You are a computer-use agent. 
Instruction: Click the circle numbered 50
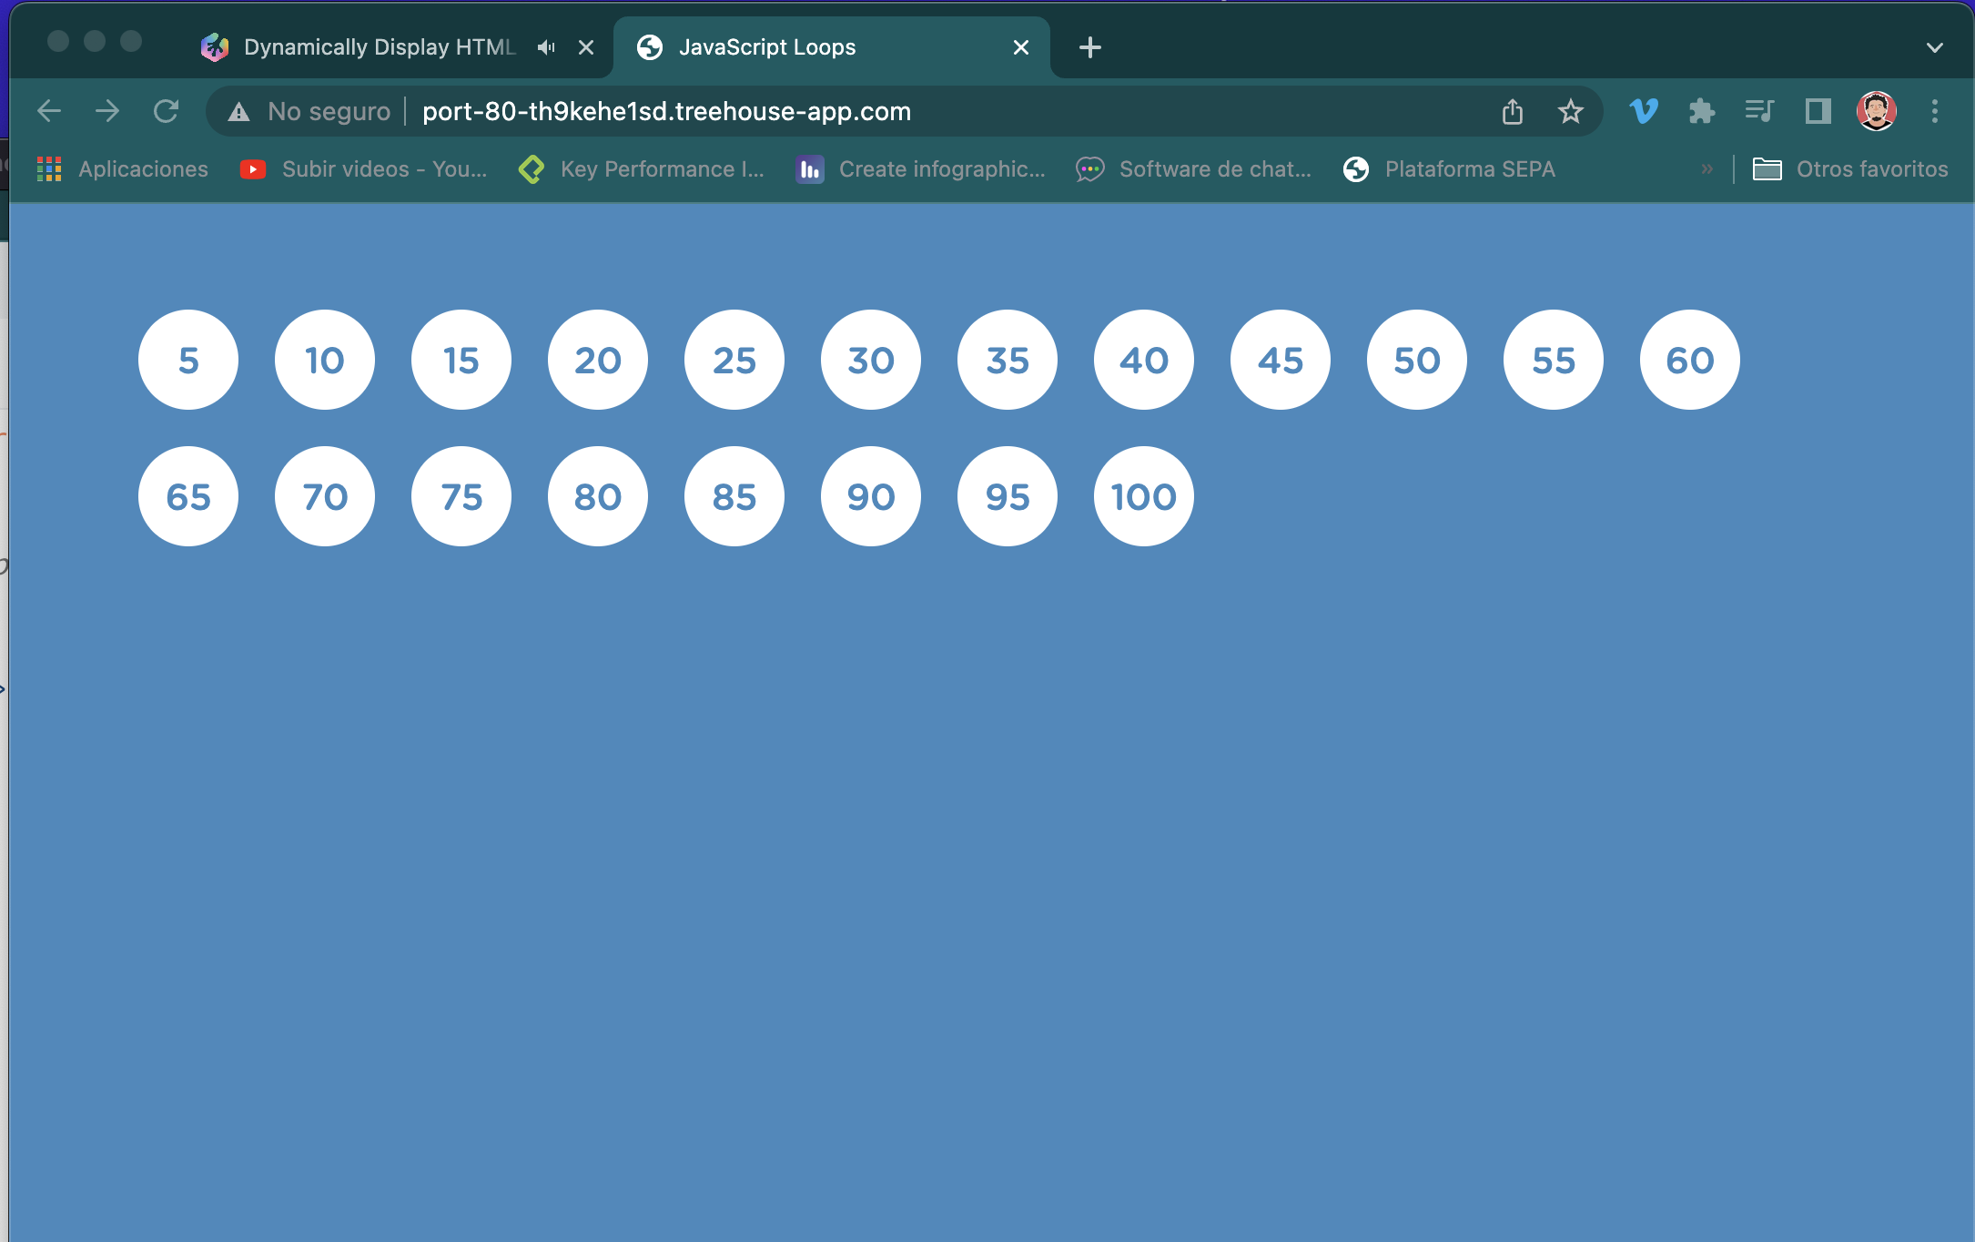pyautogui.click(x=1416, y=360)
